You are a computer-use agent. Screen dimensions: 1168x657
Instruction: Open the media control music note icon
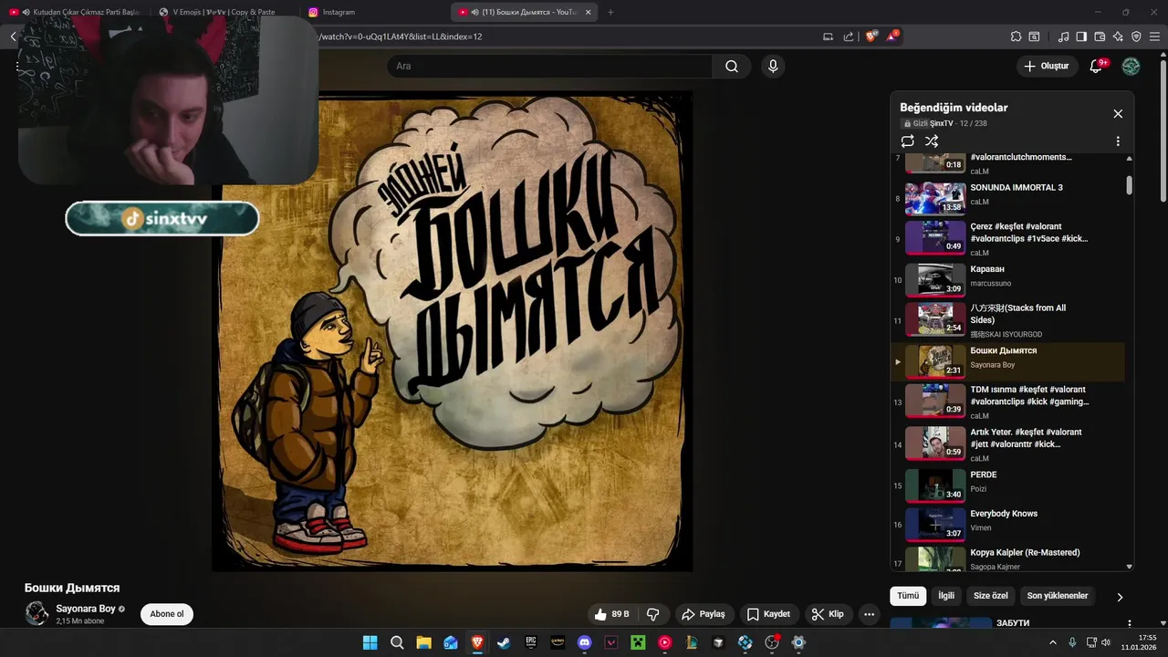click(1063, 36)
